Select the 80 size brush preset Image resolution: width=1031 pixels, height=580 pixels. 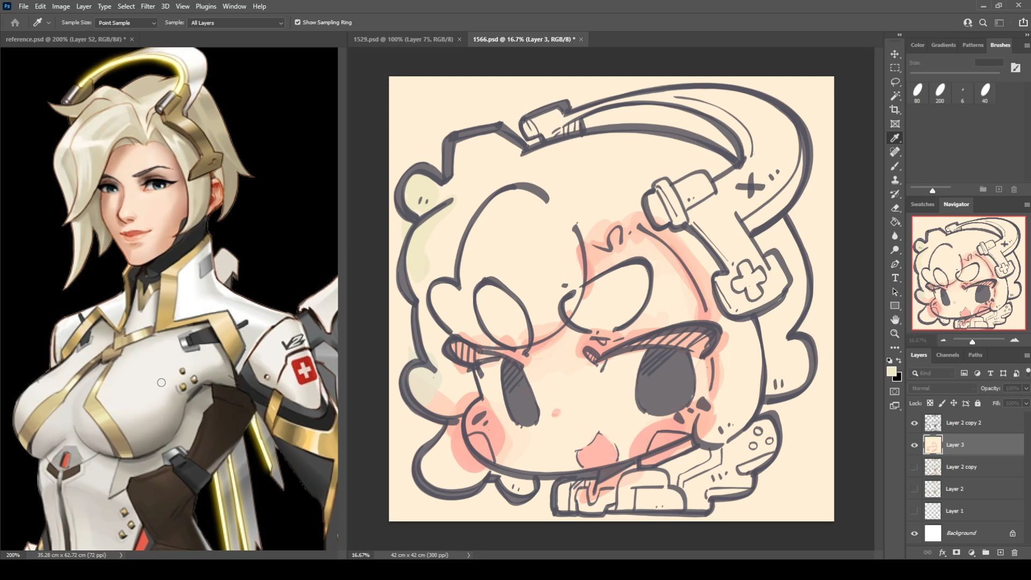tap(917, 93)
